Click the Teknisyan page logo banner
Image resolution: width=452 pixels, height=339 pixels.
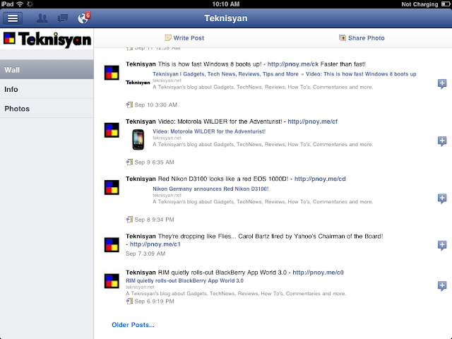tap(47, 40)
